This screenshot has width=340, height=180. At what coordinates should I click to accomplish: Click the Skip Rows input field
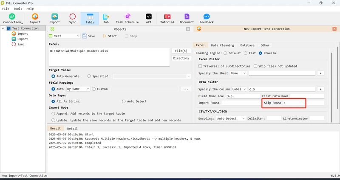pyautogui.click(x=303, y=103)
